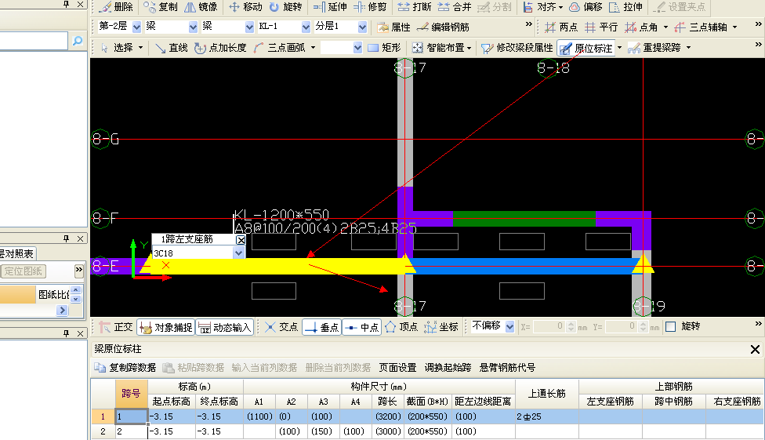Open the first 梁 category dropdown

point(193,27)
